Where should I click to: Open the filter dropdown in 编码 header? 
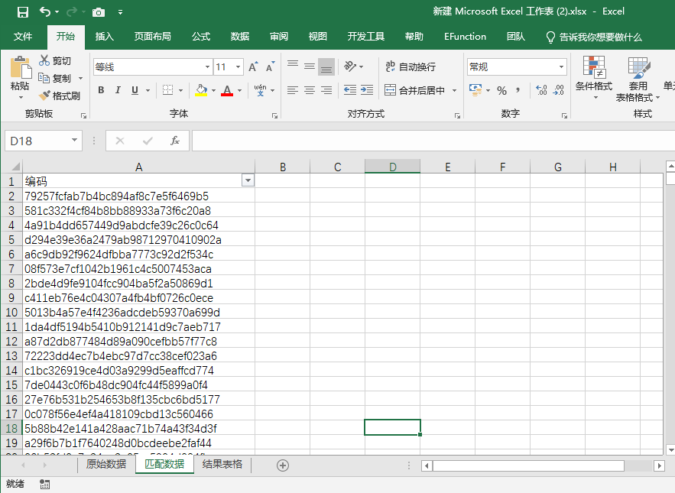(x=248, y=180)
